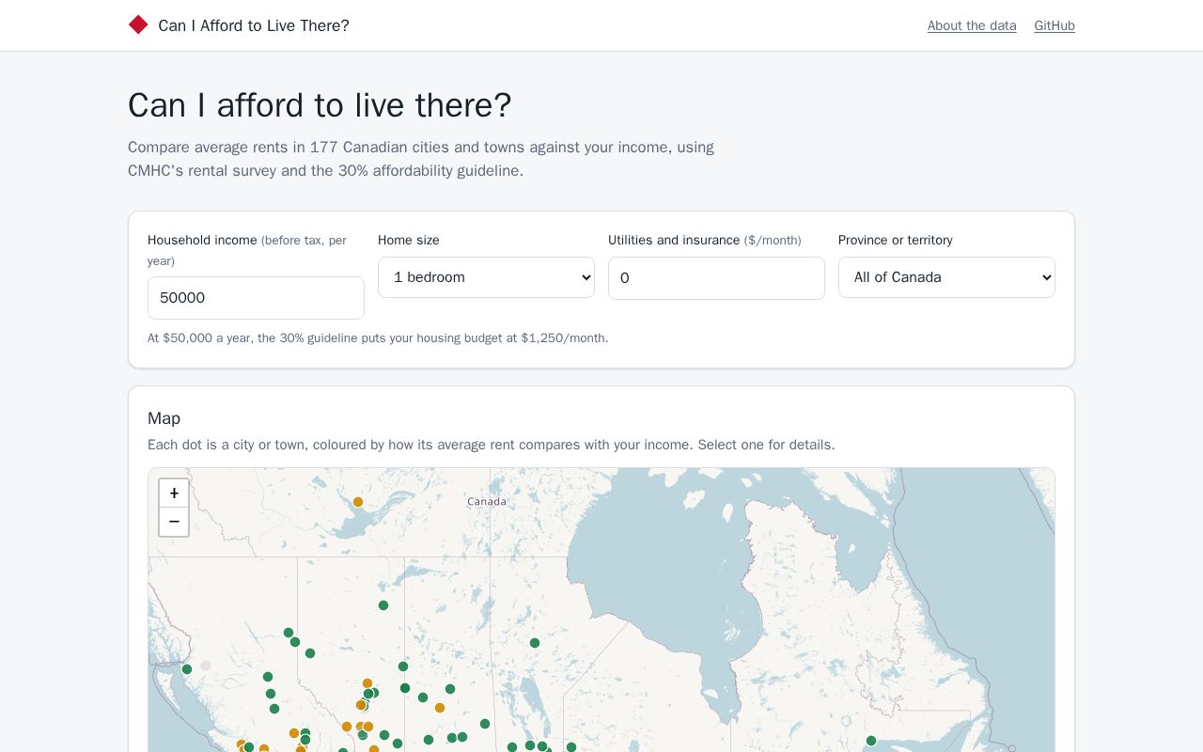The width and height of the screenshot is (1203, 752).
Task: Click the housing budget hint mentioning $1,250/month
Action: tap(378, 338)
